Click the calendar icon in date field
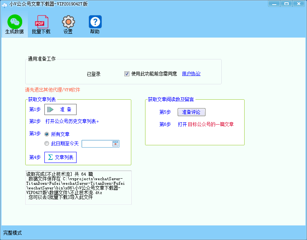 click(116, 144)
